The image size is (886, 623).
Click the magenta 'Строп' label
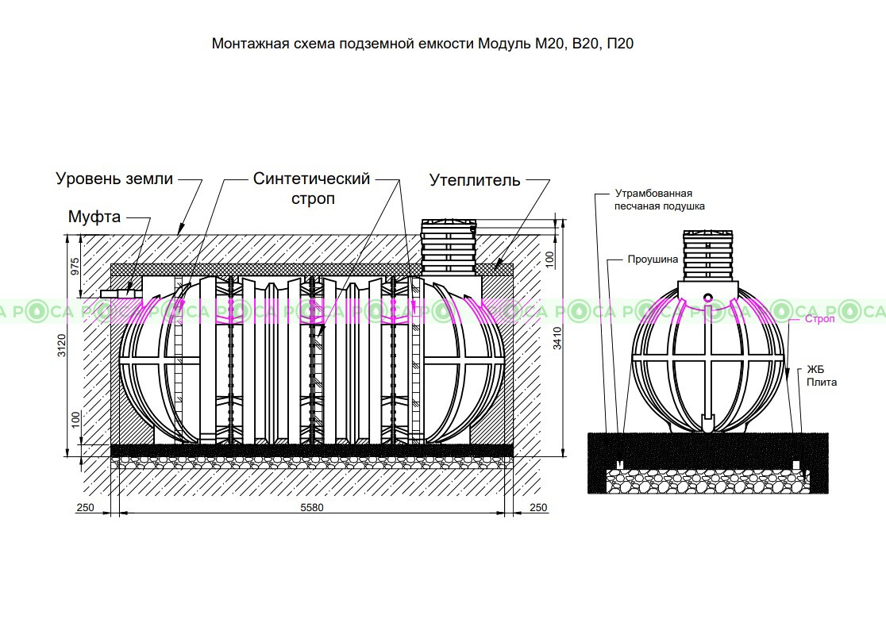(x=818, y=319)
